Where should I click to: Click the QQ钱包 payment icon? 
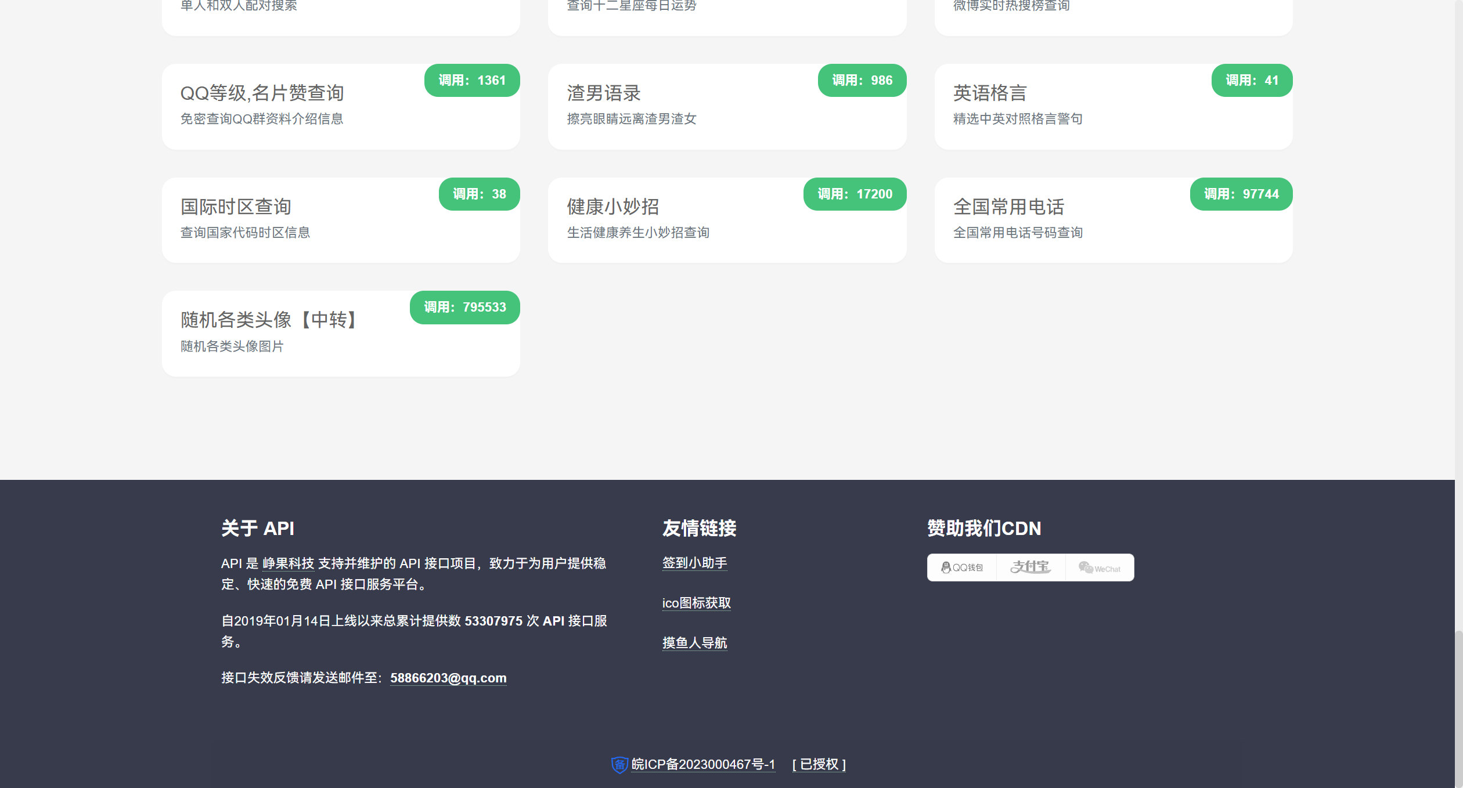[x=962, y=567]
